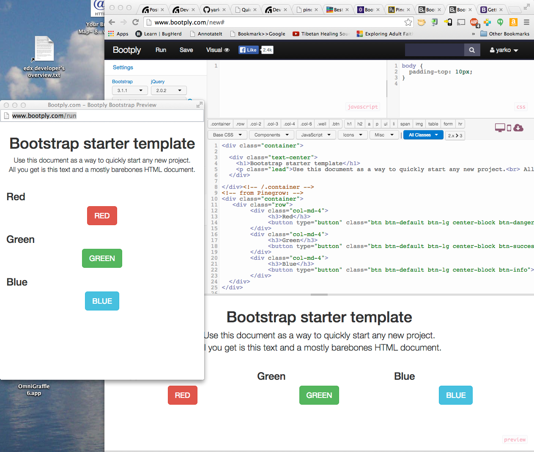Click Run in the Bootply navbar
The image size is (534, 452).
click(161, 50)
